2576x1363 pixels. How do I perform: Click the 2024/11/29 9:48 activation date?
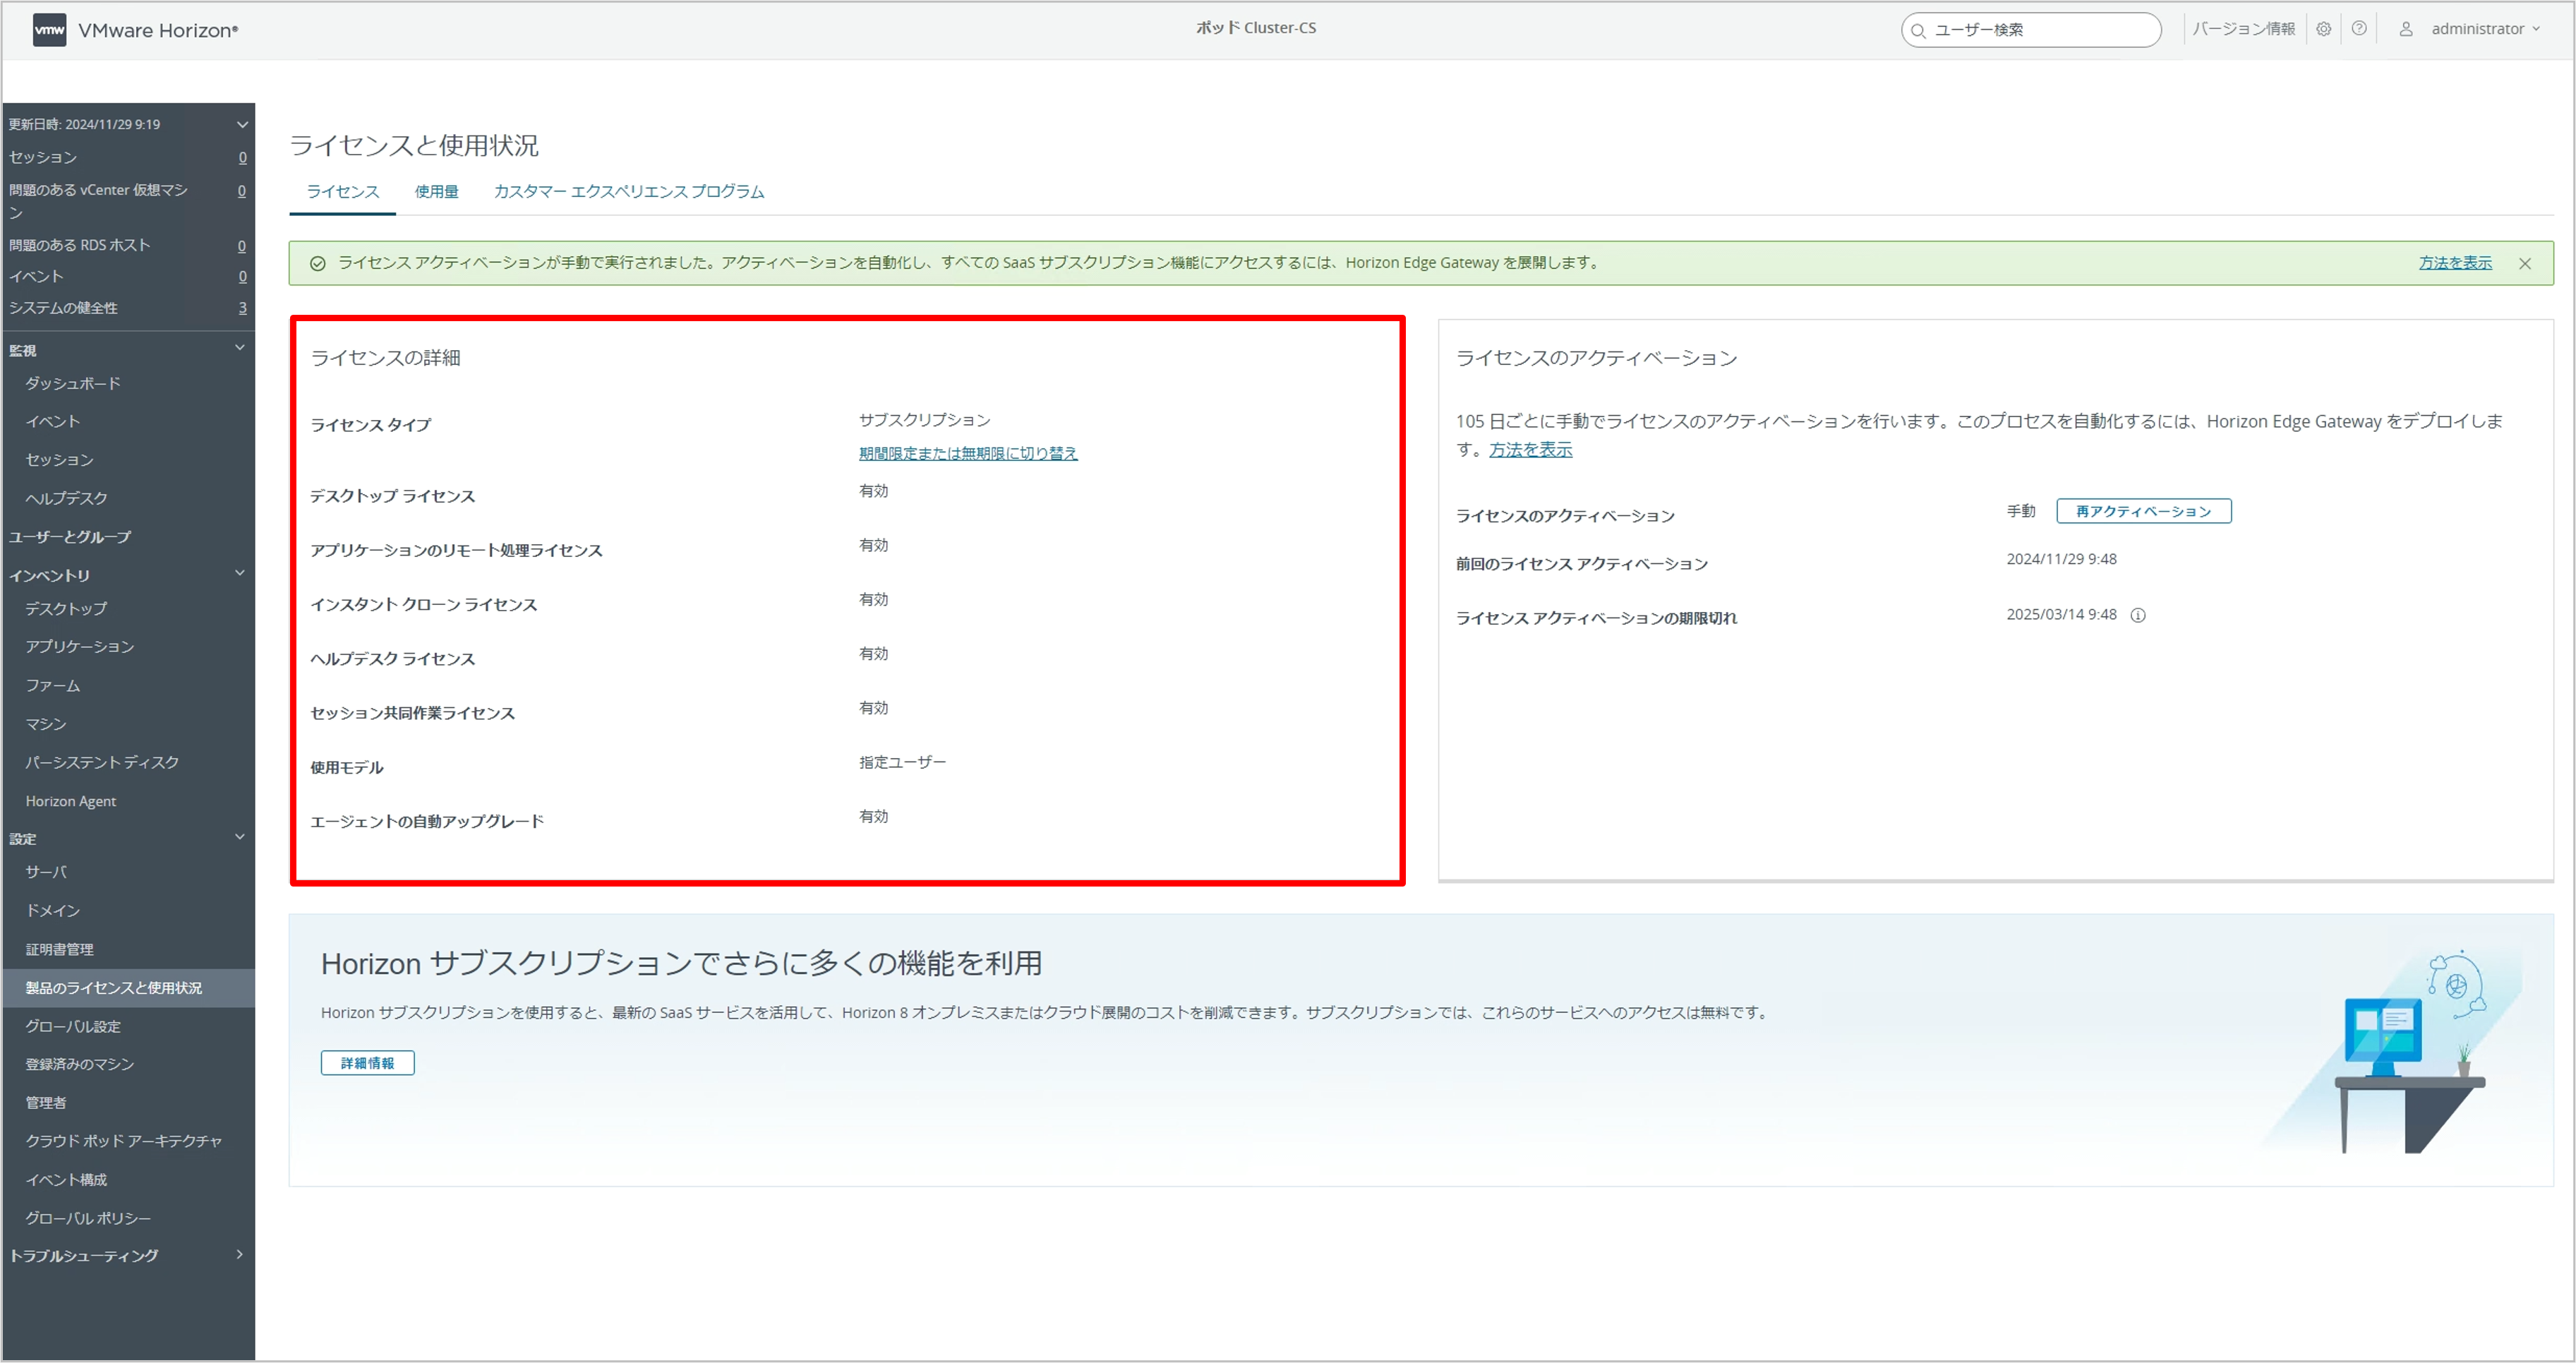click(2061, 559)
